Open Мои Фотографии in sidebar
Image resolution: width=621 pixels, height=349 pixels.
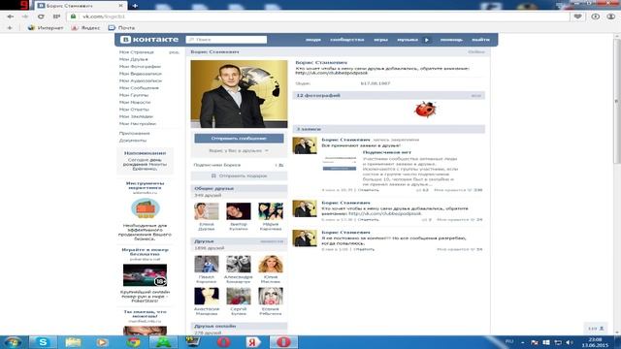click(140, 66)
